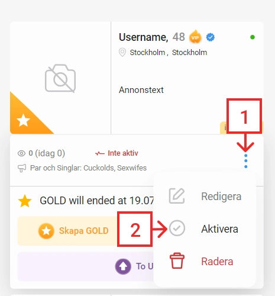275x296 pixels.
Task: Click the green online status dot
Action: (253, 37)
